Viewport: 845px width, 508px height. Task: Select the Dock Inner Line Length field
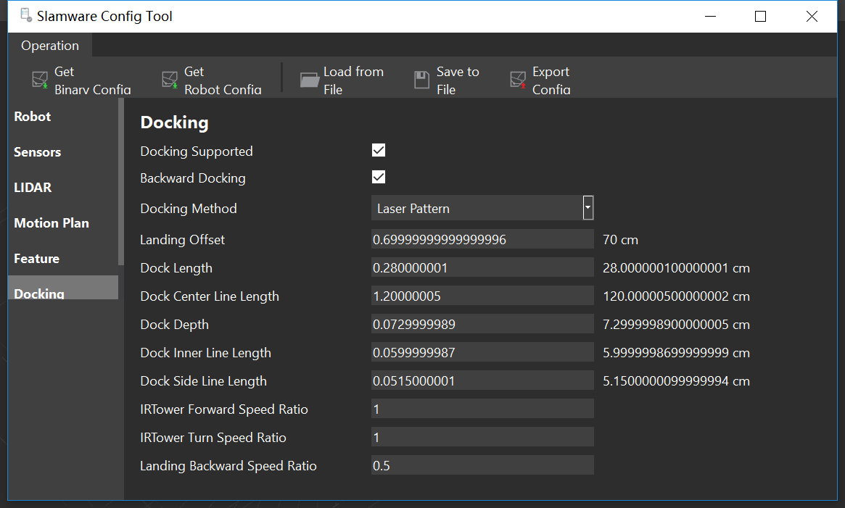pos(482,352)
